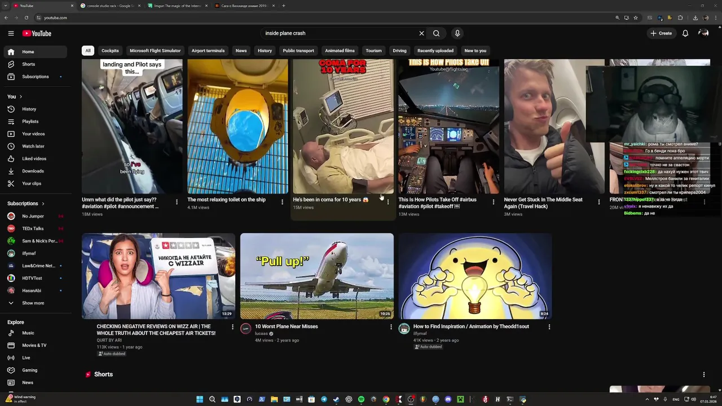Select Microsoft Flight Simulator chip
The image size is (722, 406).
155,51
